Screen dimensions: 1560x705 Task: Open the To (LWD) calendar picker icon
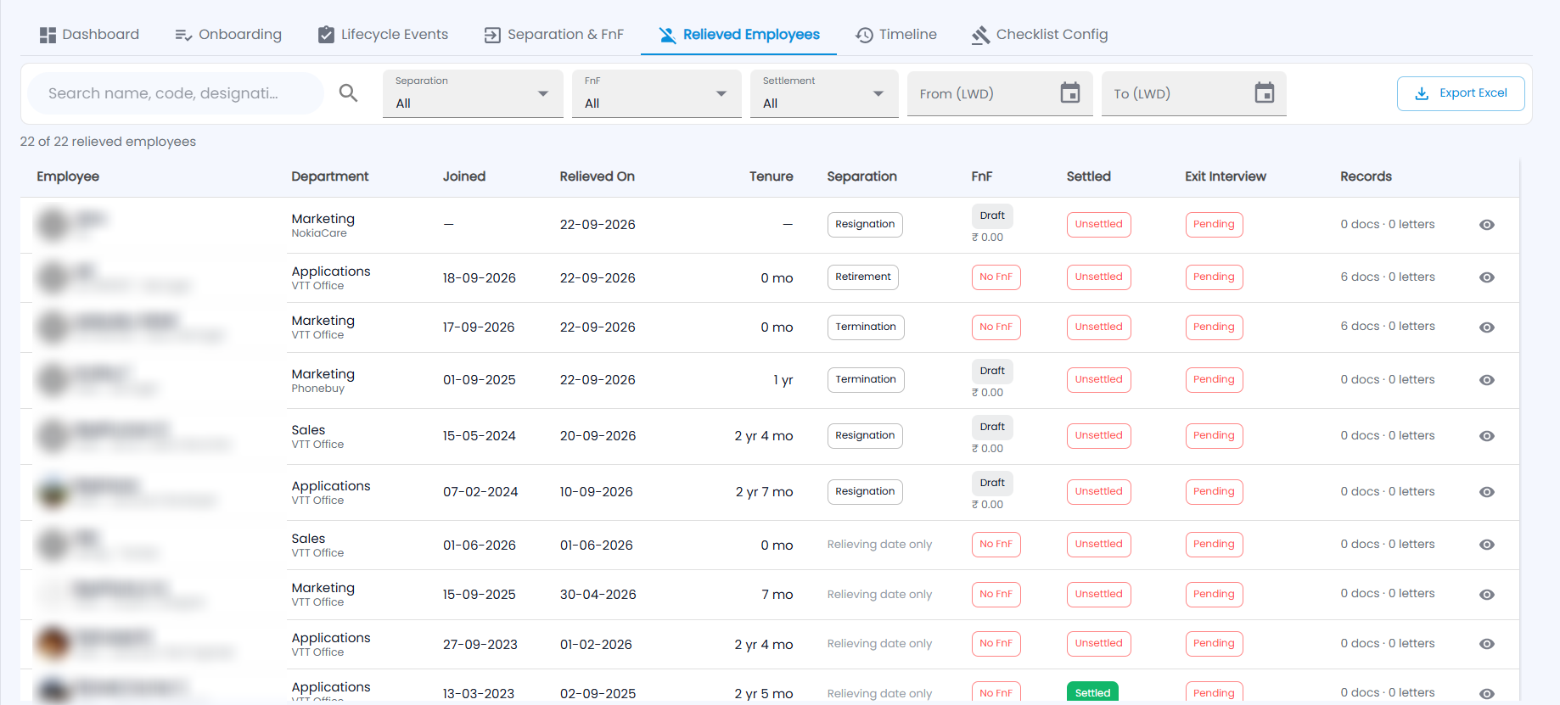[x=1265, y=93]
